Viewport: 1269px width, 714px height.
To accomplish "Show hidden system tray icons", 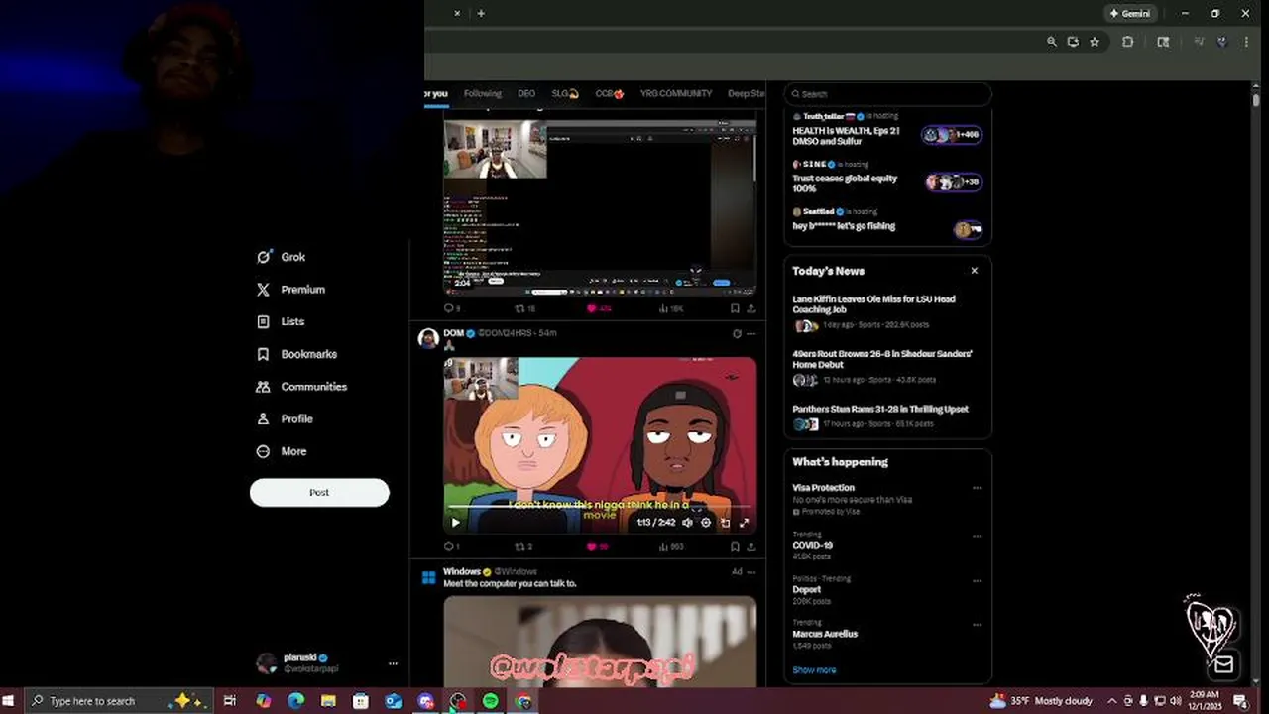I will point(1111,701).
